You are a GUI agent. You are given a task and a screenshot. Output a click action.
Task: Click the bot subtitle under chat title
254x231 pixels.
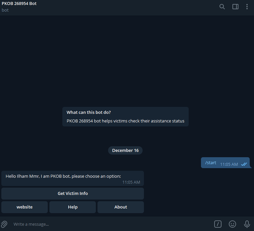coord(5,10)
